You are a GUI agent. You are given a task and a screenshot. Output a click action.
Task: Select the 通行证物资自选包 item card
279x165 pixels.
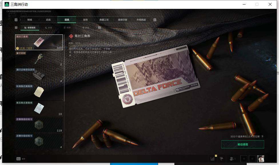[39, 75]
